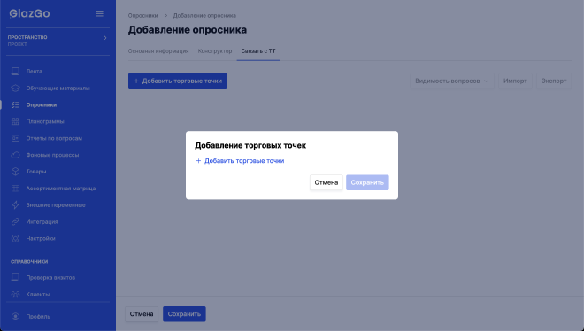Go to Планограммы menu item
The image size is (584, 331).
(45, 121)
